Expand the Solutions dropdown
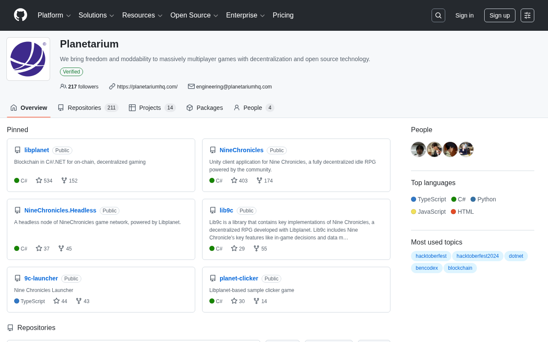548x342 pixels. [x=96, y=15]
